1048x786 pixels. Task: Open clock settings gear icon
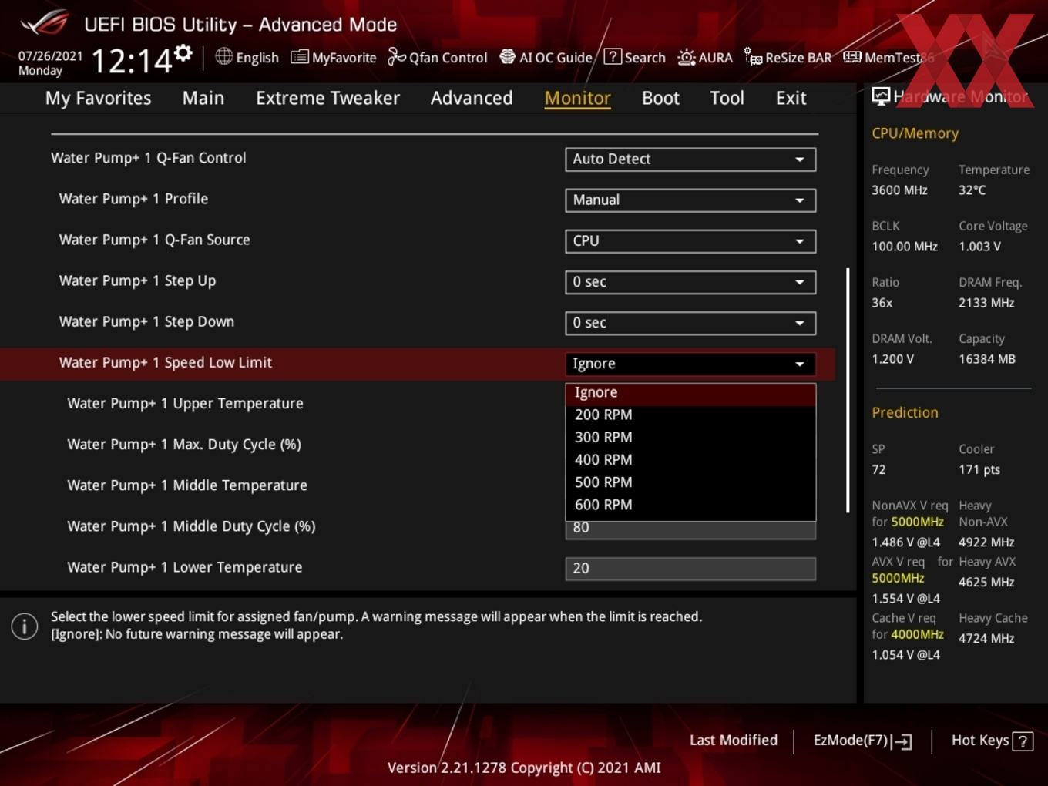[183, 52]
